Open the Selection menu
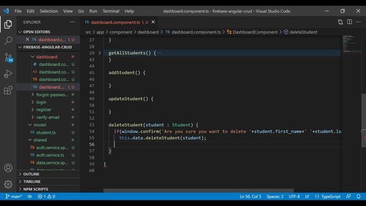366x206 pixels. (49, 11)
